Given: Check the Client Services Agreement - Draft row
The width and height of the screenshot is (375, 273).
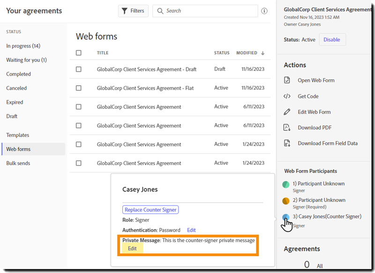Looking at the screenshot, I should [x=79, y=69].
